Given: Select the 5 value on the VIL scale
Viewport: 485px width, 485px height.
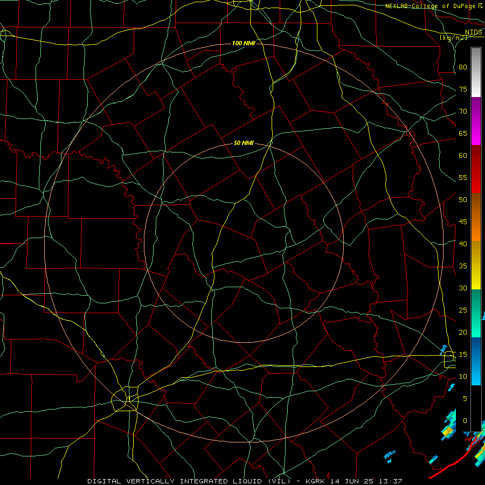Looking at the screenshot, I should pos(465,399).
